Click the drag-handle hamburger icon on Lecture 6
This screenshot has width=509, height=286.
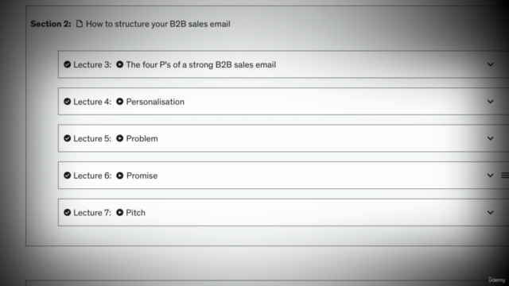(x=505, y=176)
